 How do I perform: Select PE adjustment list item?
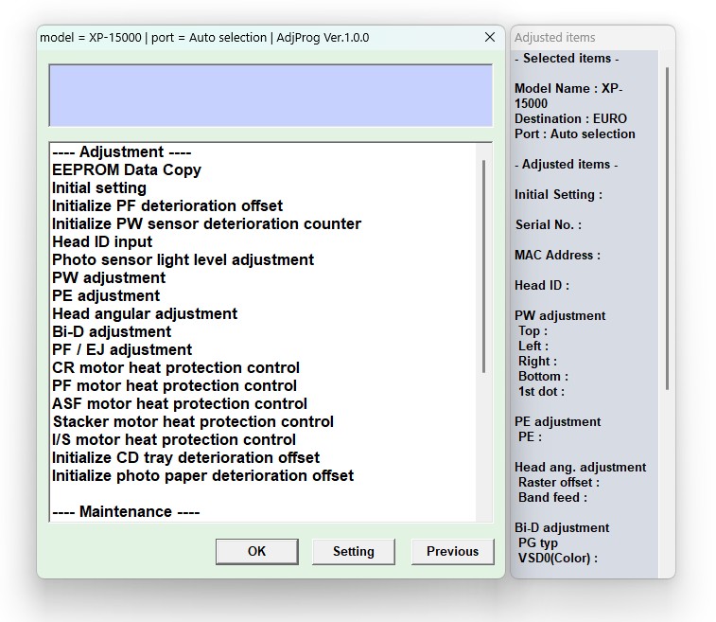[106, 296]
